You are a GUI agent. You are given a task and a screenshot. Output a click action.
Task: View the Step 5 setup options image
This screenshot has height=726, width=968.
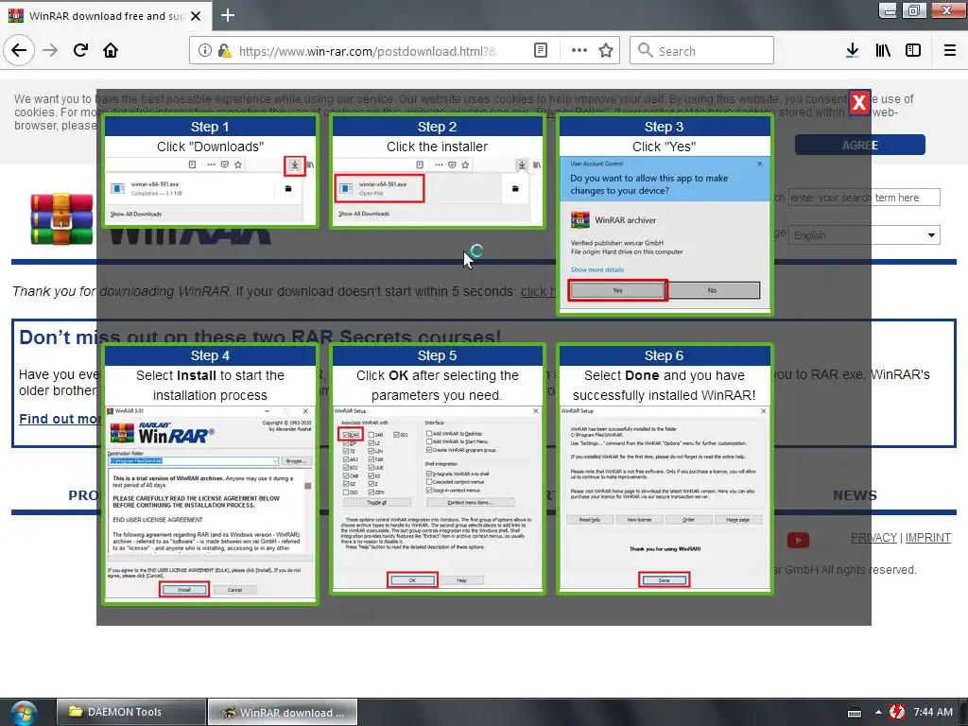click(437, 469)
